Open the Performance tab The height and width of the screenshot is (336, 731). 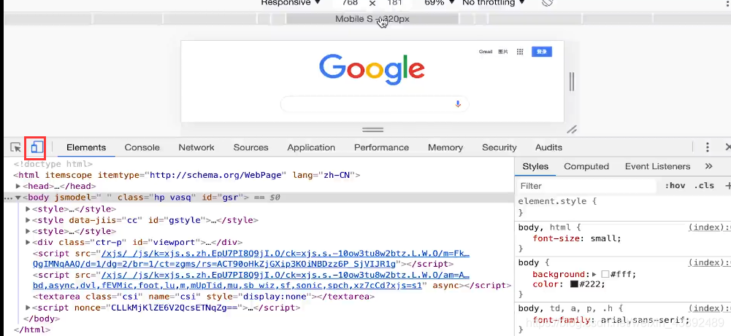381,147
